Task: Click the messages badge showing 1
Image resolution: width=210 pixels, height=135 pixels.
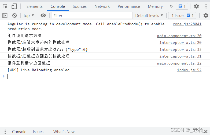Action: pos(182,6)
